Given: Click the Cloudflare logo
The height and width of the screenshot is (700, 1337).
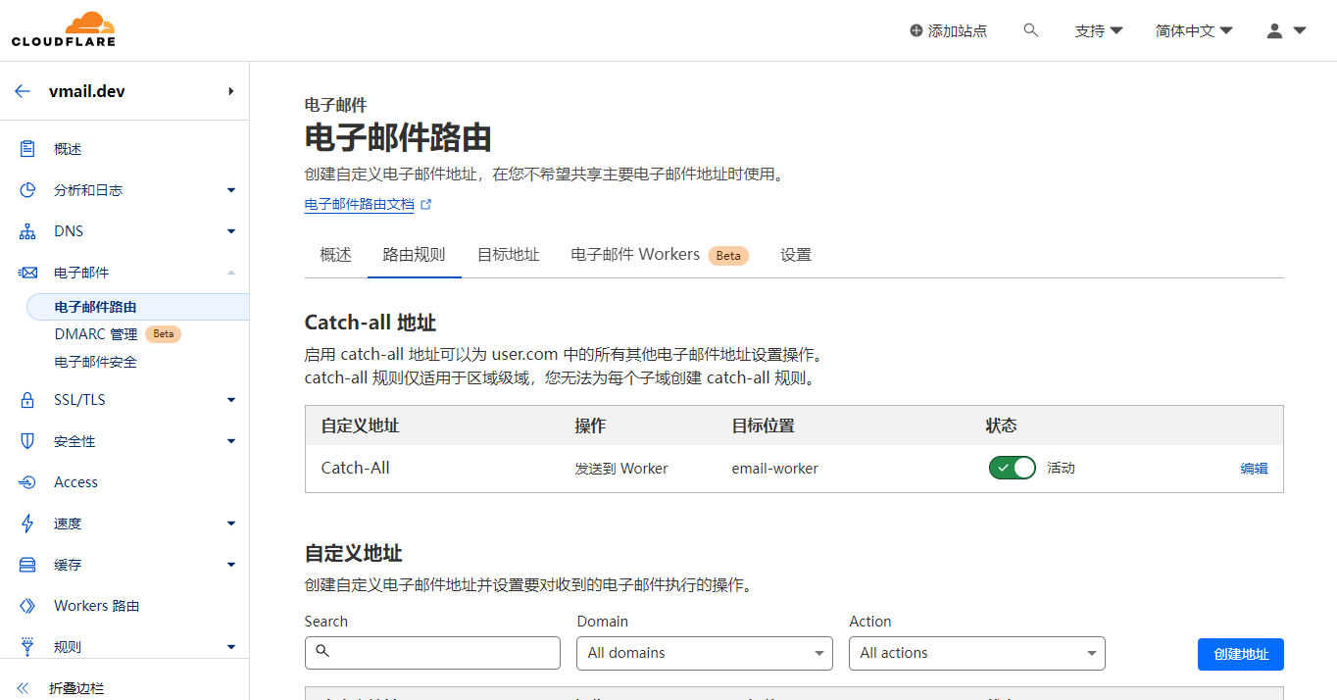Looking at the screenshot, I should tap(64, 28).
